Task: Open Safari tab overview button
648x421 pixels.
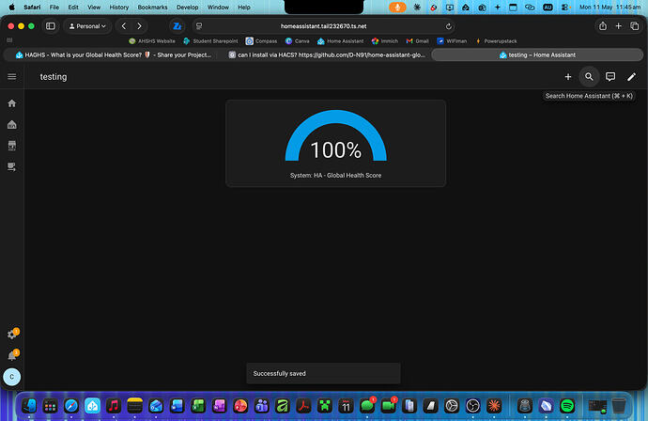Action: click(x=634, y=26)
